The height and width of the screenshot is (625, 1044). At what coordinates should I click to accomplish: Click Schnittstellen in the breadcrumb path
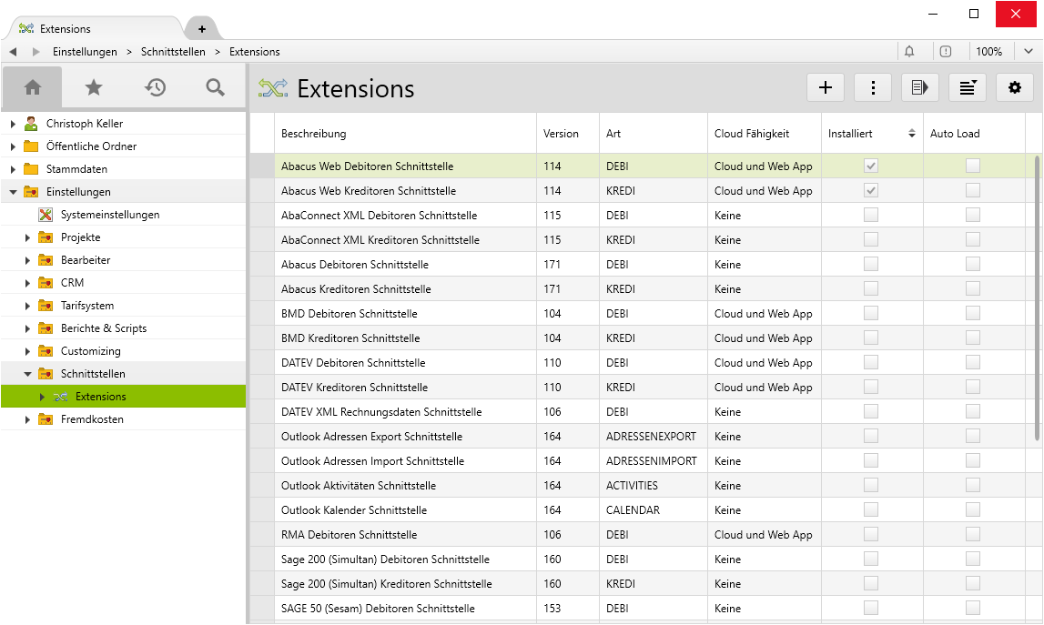(173, 52)
